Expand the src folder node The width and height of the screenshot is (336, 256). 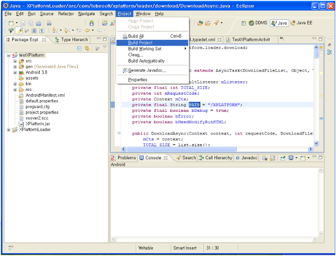click(15, 61)
